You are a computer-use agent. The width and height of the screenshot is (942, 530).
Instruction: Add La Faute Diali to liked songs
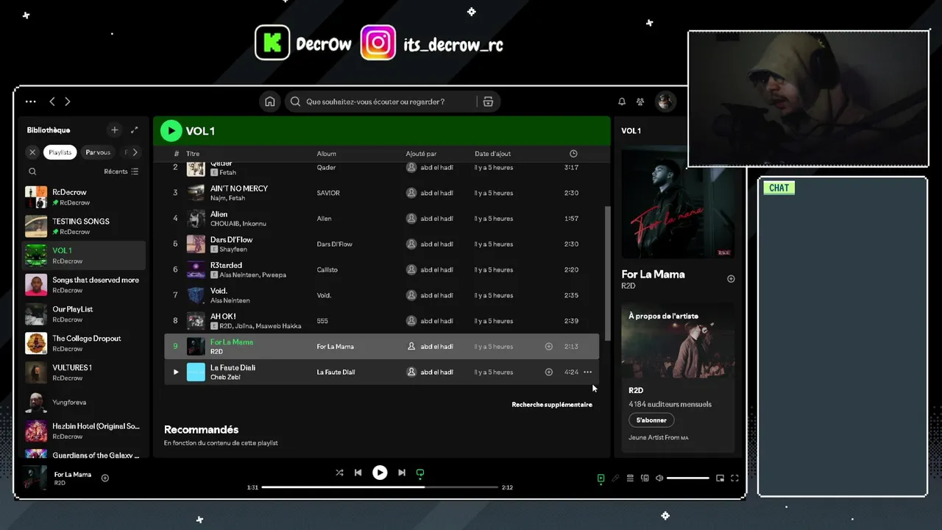coord(548,372)
